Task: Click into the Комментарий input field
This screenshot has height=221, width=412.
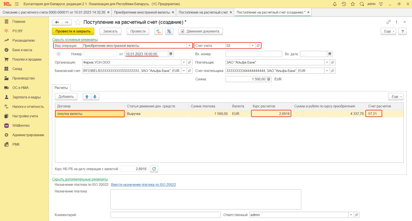Action: point(165,215)
